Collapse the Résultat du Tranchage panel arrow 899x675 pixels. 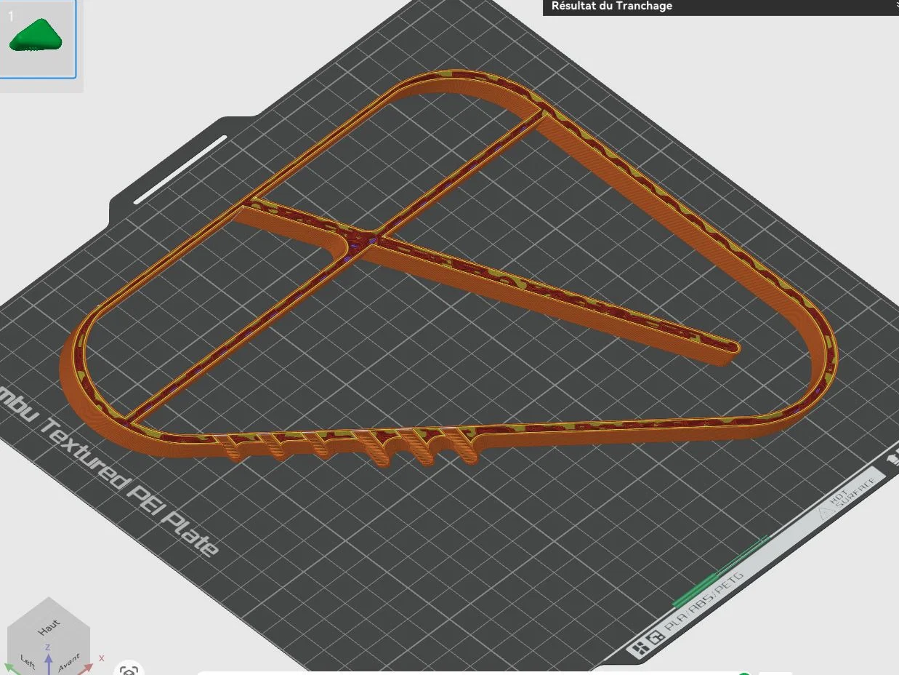(896, 6)
